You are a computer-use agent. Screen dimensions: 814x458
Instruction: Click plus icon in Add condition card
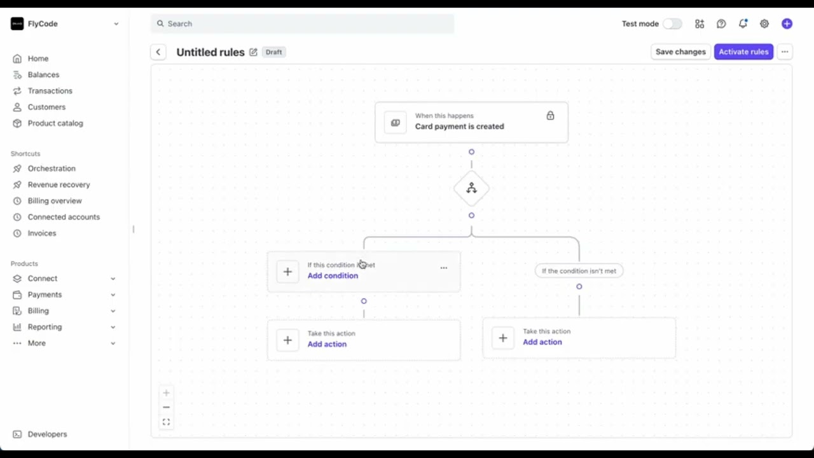(x=287, y=272)
